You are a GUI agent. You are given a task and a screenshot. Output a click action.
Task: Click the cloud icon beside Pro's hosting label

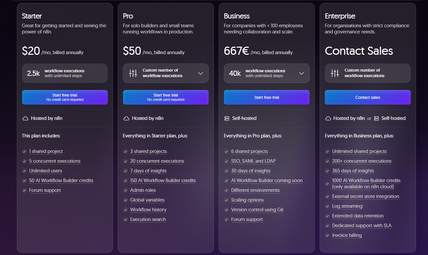[126, 118]
